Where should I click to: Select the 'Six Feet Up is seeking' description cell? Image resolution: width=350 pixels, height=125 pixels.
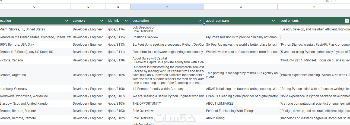click(167, 45)
